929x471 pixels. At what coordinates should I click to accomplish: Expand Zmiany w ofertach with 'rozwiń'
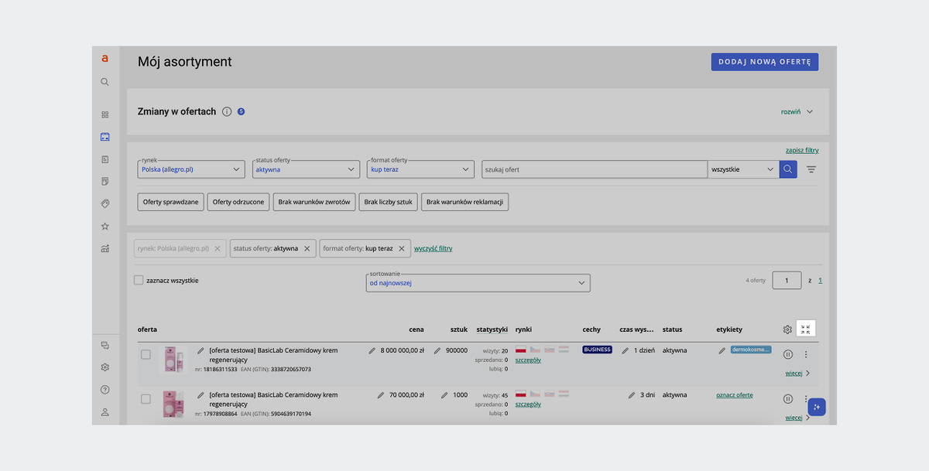[797, 111]
